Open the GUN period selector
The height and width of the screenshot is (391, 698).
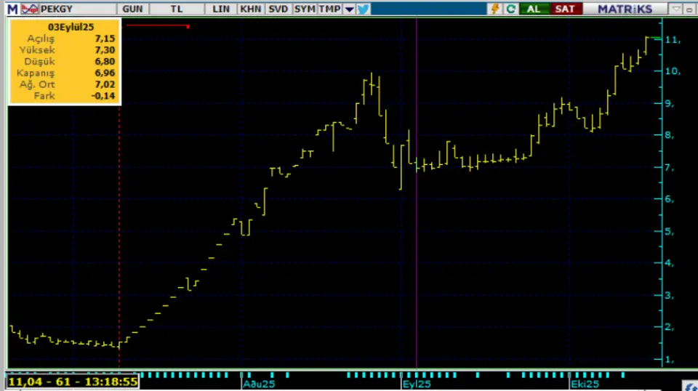coord(133,9)
